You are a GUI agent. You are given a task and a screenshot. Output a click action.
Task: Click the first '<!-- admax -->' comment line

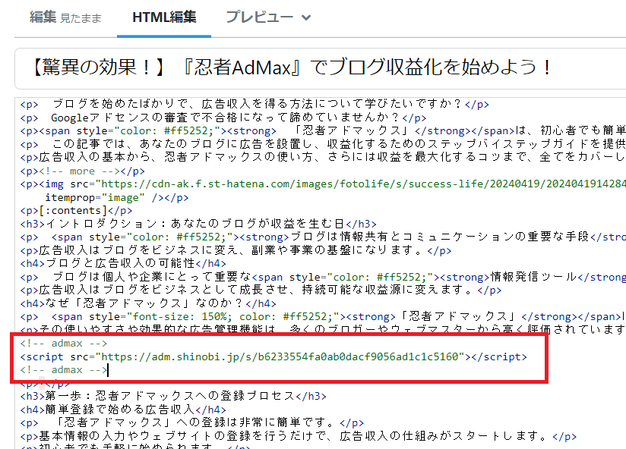[64, 344]
